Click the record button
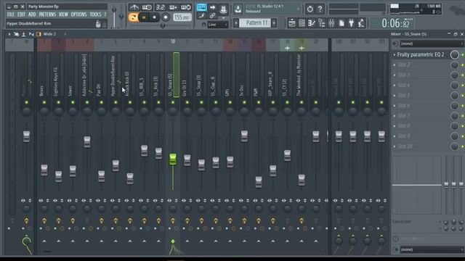465x261 pixels. click(166, 17)
